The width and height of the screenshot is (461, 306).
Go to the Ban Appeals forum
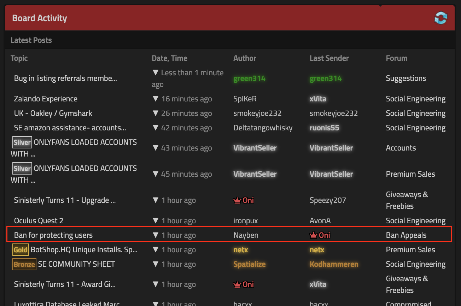pyautogui.click(x=406, y=235)
